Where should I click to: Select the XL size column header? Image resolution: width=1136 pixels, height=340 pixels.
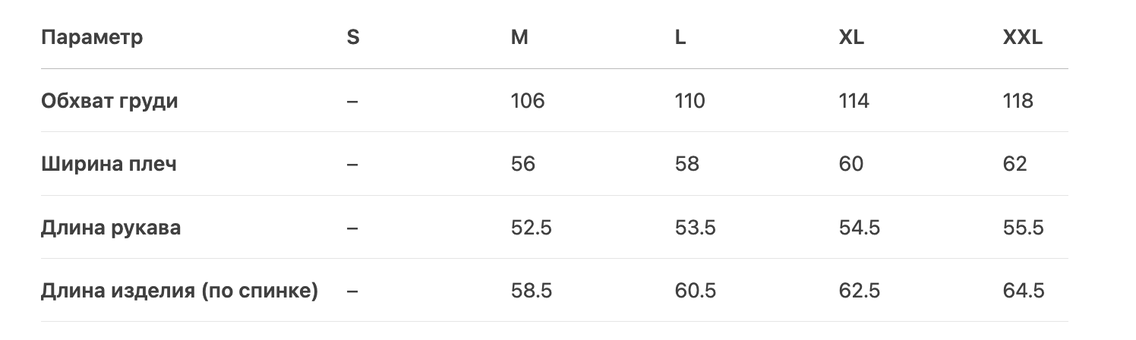851,37
